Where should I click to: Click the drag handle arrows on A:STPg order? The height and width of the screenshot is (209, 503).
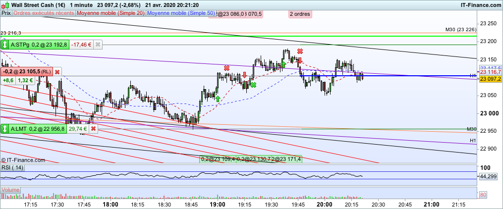(x=5, y=45)
